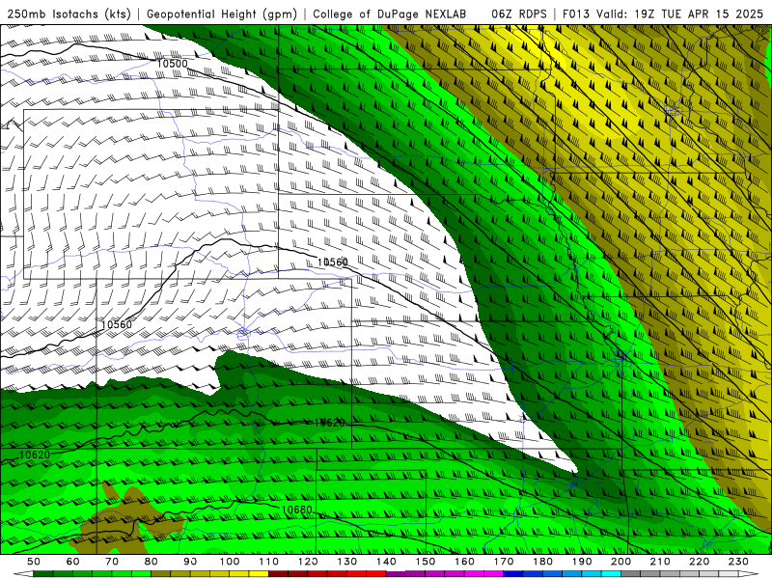Click the colorbar value 80

click(152, 562)
